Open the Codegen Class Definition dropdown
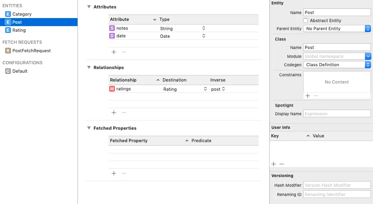This screenshot has width=373, height=204. click(x=337, y=65)
